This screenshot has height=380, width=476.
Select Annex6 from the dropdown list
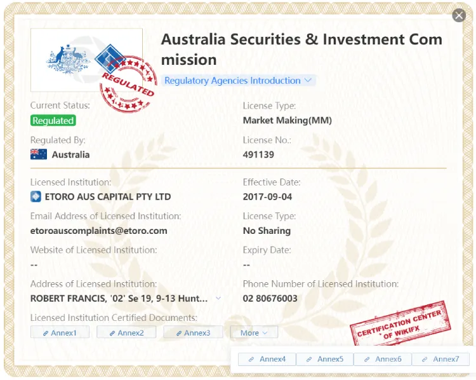click(x=383, y=359)
